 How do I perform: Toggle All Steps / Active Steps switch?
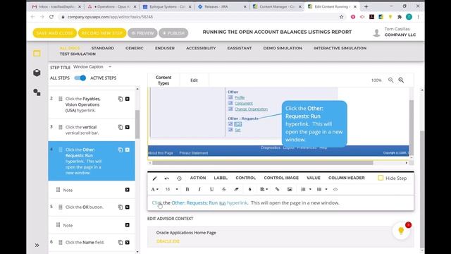(80, 78)
